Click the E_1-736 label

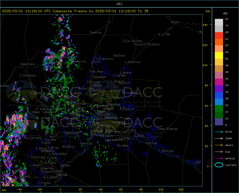[164, 35]
